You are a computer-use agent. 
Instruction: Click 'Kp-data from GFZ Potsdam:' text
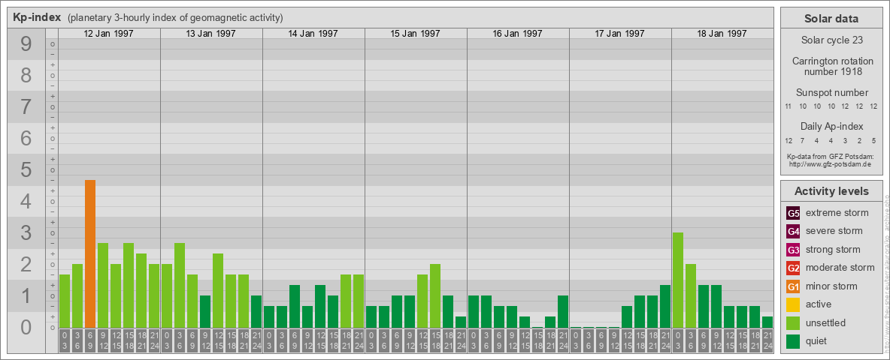pyautogui.click(x=831, y=156)
